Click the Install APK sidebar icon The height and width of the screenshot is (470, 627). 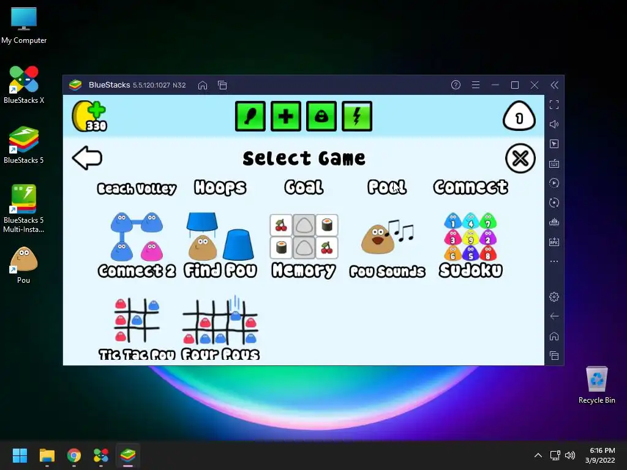click(554, 242)
